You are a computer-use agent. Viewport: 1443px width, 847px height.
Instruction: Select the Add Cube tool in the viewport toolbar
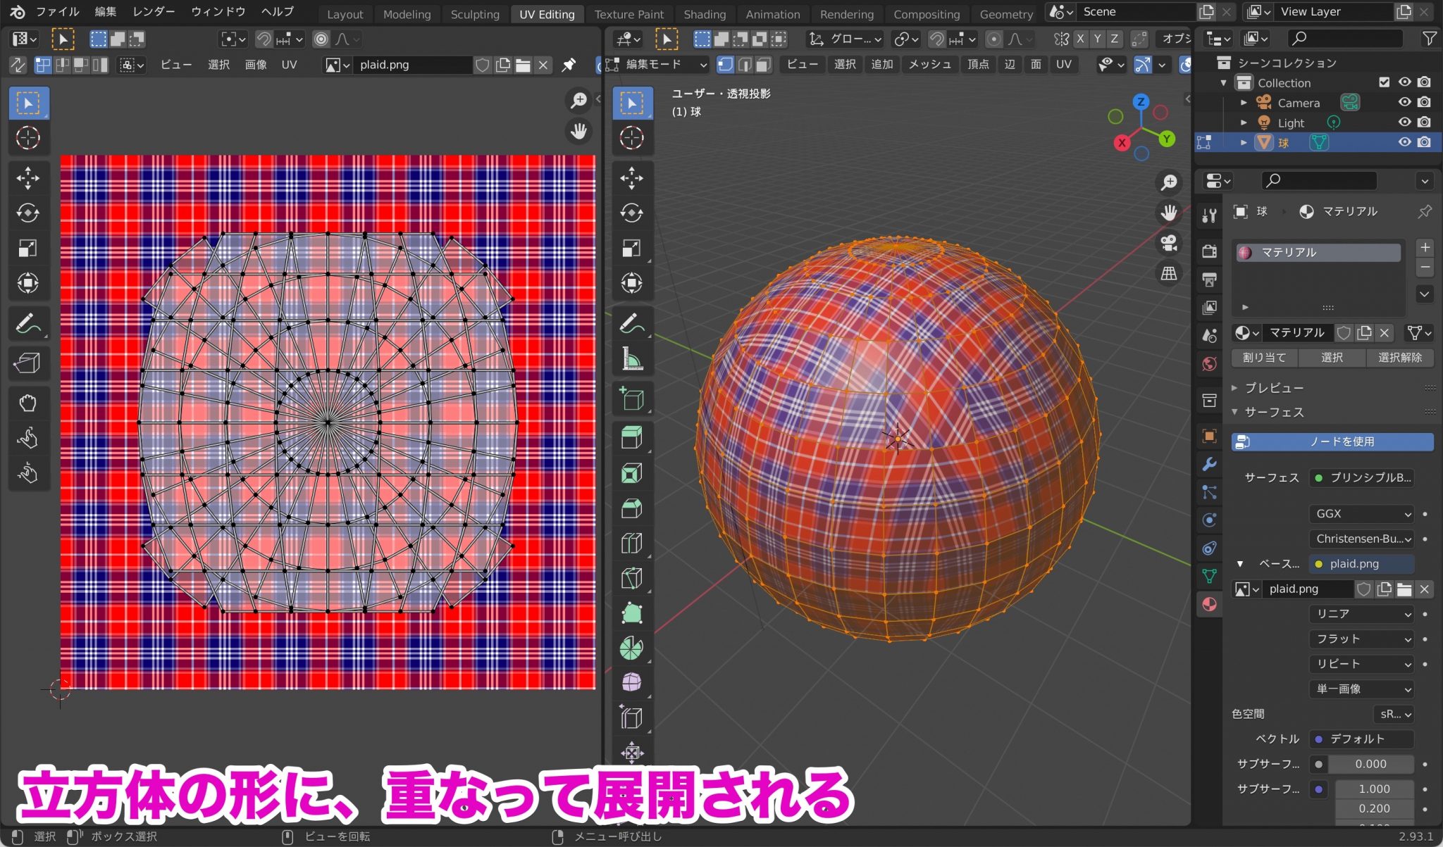click(x=632, y=399)
